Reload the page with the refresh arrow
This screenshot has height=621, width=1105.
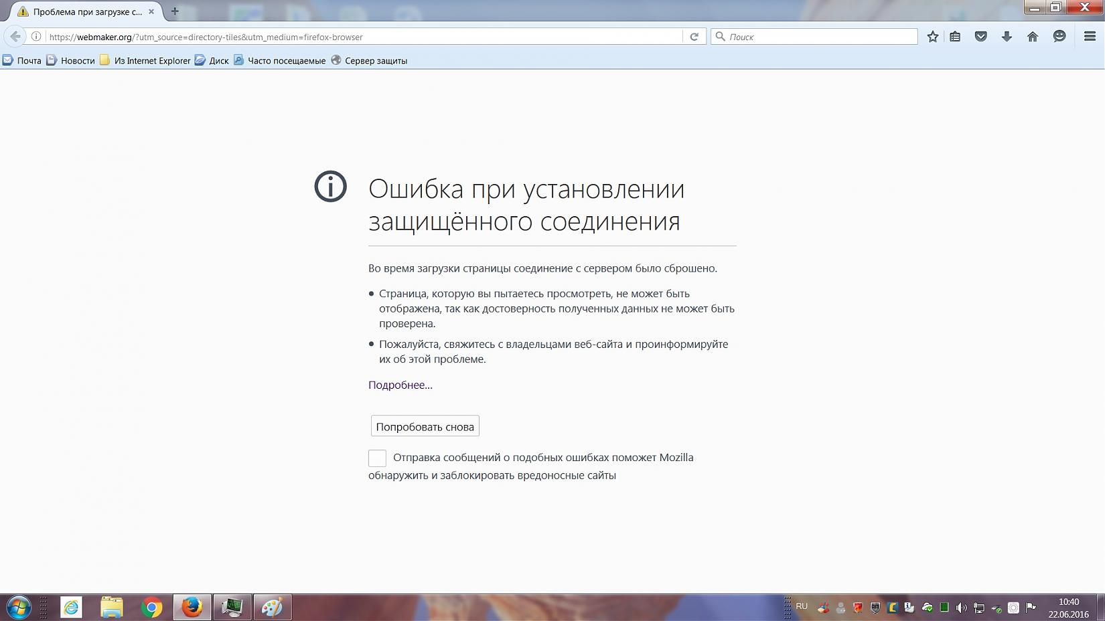tap(694, 37)
